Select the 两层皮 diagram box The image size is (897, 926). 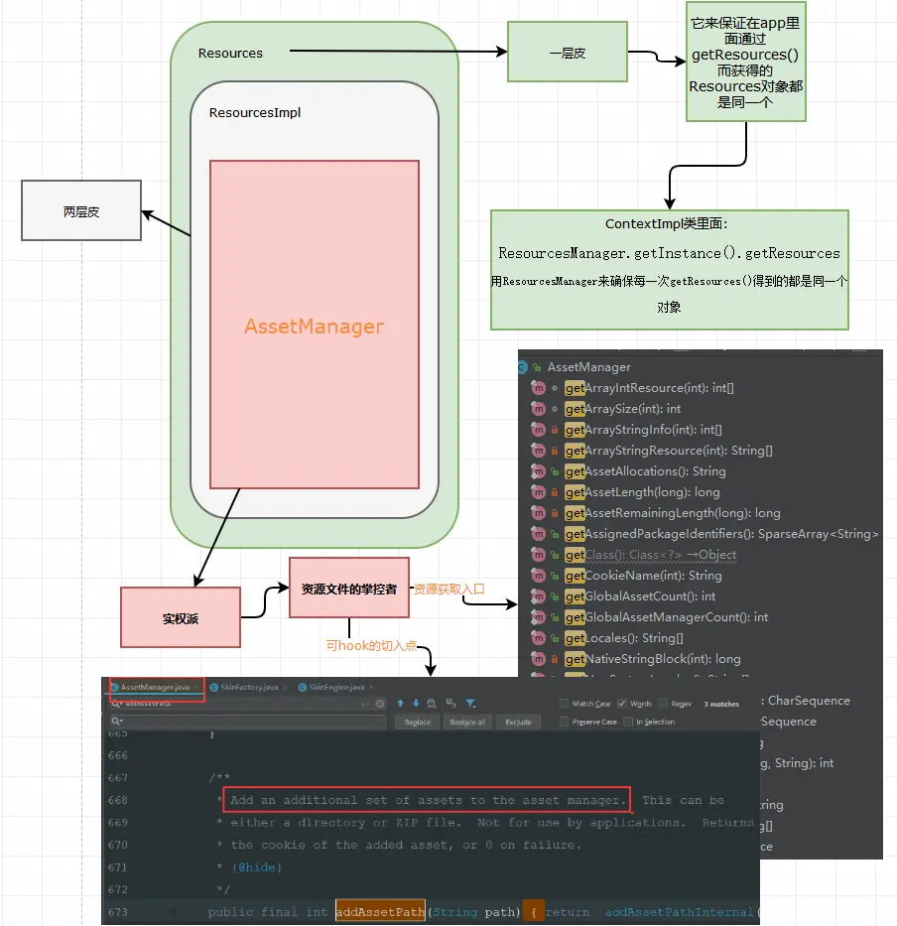click(x=81, y=210)
